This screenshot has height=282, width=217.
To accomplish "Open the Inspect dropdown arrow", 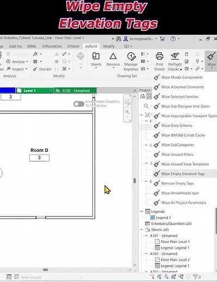I will 26,69.
